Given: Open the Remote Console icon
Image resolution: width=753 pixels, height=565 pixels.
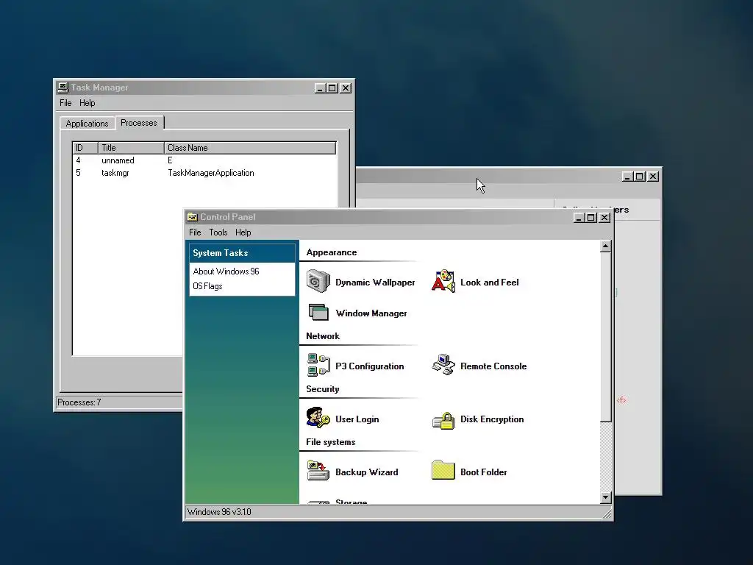Looking at the screenshot, I should click(x=443, y=365).
